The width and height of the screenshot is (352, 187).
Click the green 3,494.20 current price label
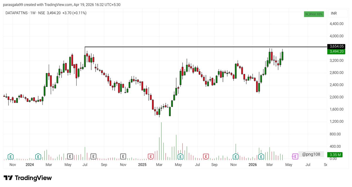(336, 51)
